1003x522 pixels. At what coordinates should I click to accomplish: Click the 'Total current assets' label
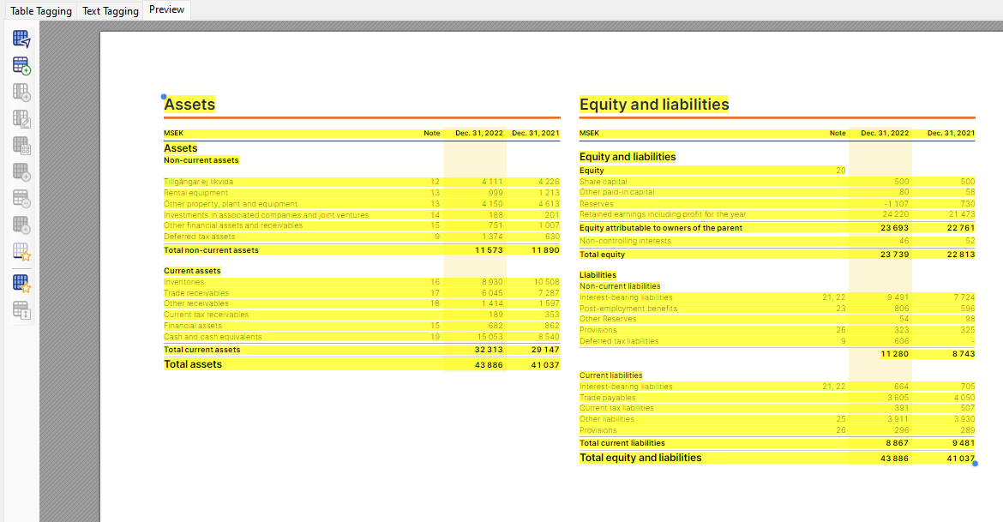point(202,350)
